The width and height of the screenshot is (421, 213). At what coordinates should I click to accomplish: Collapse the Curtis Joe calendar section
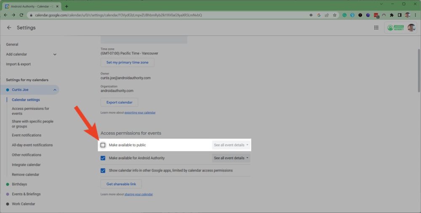tap(55, 90)
